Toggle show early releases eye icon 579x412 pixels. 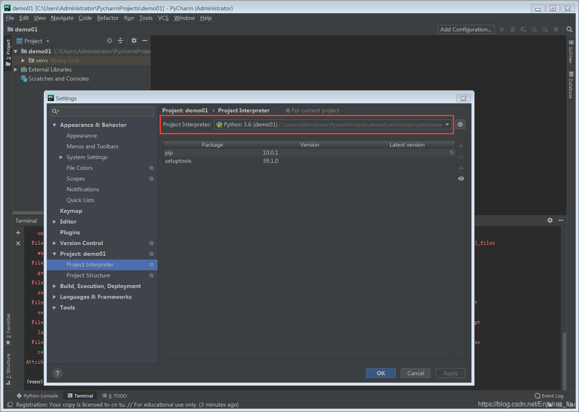(461, 179)
